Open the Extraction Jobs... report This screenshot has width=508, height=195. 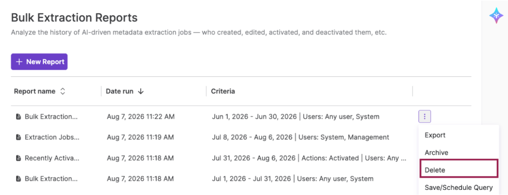click(52, 137)
